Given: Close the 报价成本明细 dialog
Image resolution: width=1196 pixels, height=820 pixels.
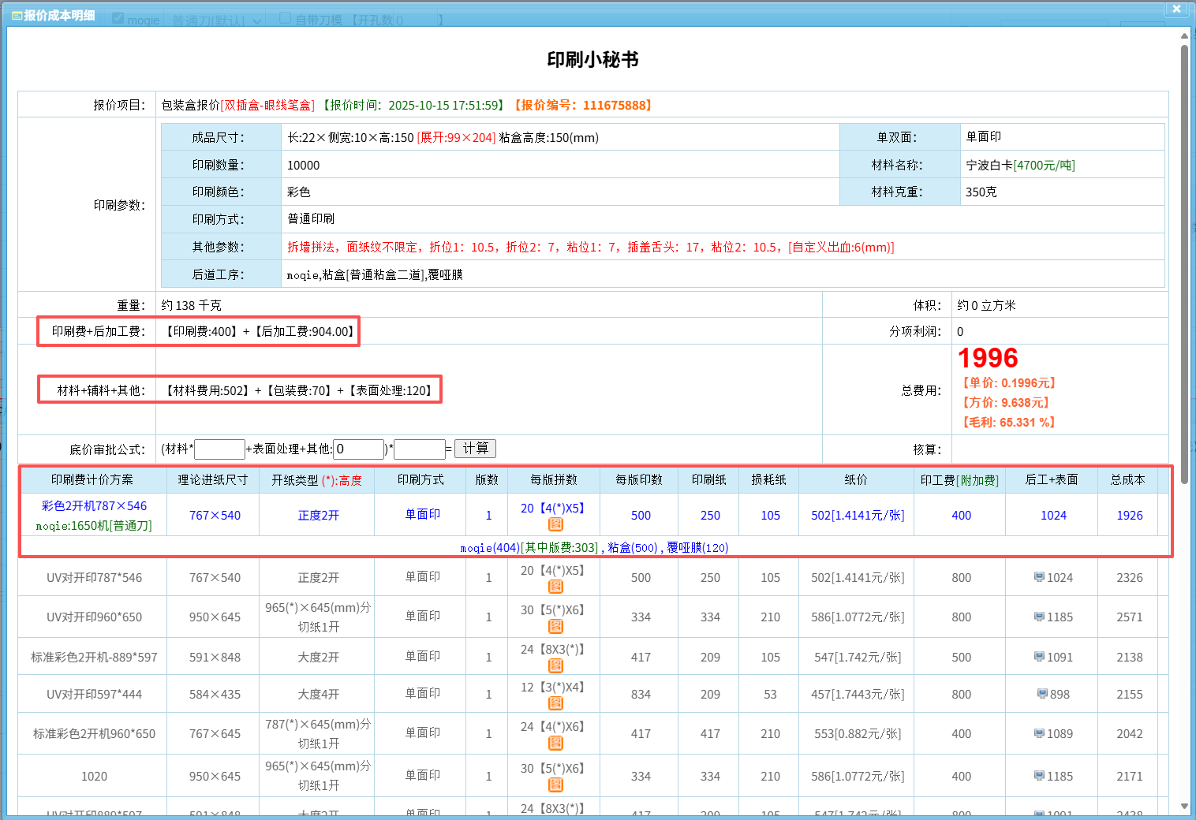Looking at the screenshot, I should click(1175, 9).
